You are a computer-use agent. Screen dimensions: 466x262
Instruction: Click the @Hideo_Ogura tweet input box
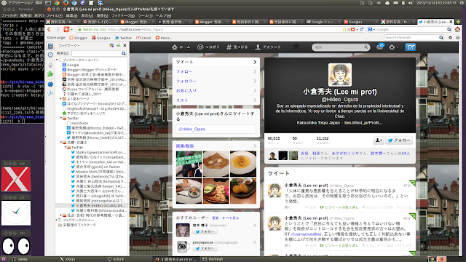(x=216, y=129)
